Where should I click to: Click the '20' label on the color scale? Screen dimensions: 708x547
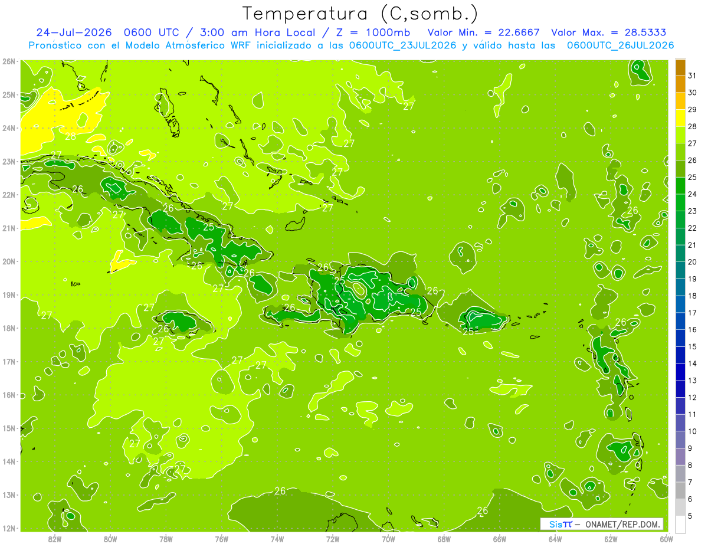pyautogui.click(x=693, y=262)
